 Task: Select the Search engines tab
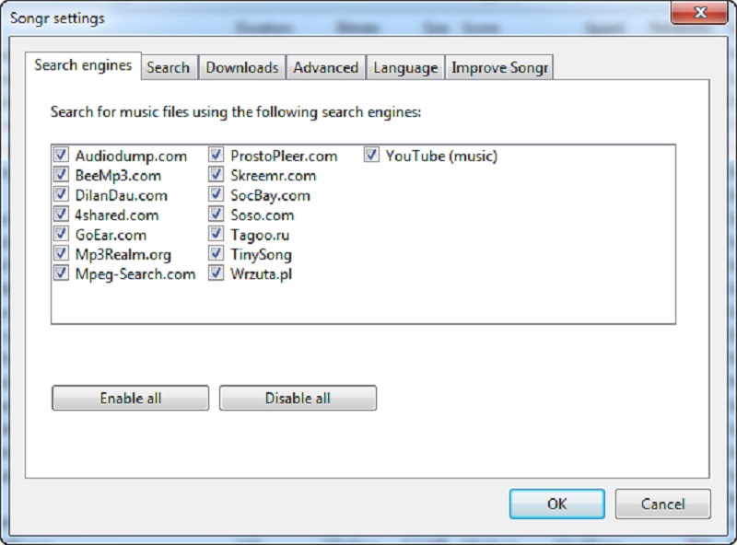pos(83,65)
